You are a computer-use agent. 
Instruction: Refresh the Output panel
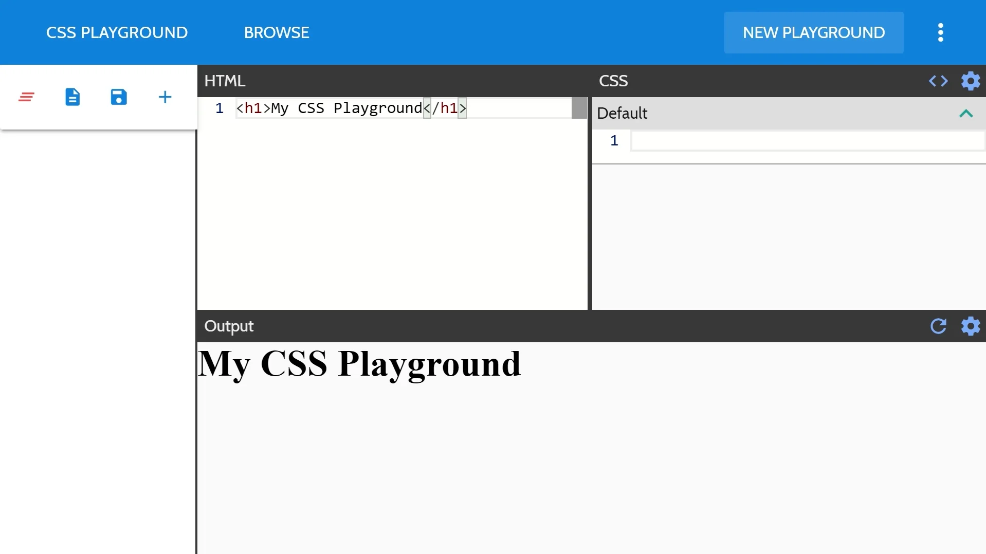click(939, 326)
